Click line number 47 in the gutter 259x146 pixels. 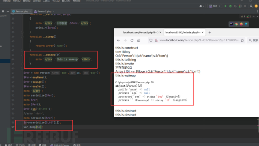(x=13, y=73)
